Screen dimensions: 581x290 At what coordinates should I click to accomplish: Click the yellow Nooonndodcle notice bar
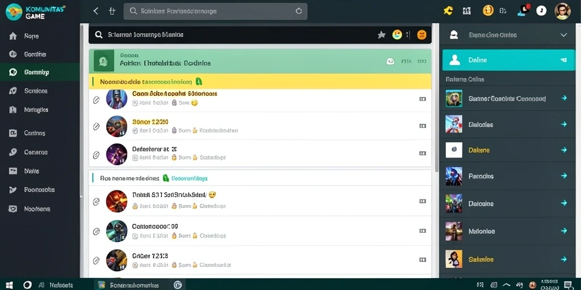point(260,82)
